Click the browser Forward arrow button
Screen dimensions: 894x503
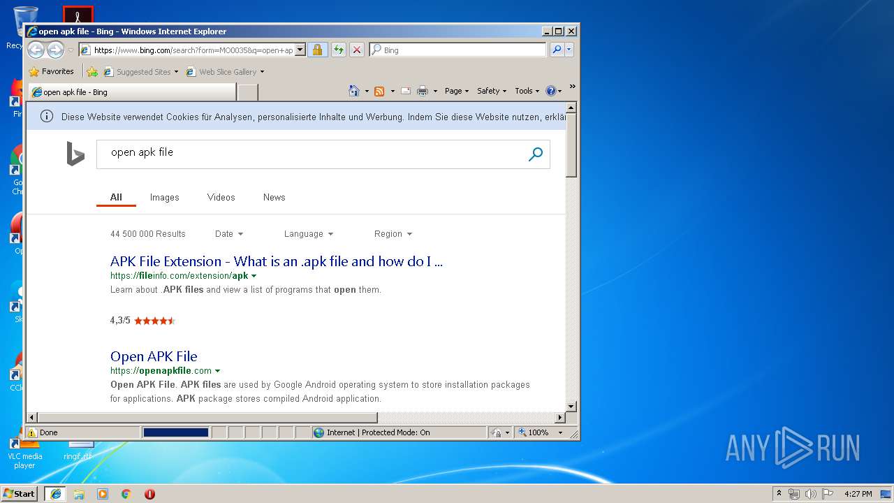[x=55, y=50]
